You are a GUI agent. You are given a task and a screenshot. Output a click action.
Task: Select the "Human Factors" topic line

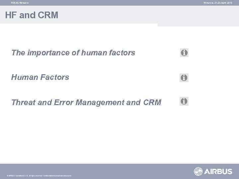pos(40,78)
